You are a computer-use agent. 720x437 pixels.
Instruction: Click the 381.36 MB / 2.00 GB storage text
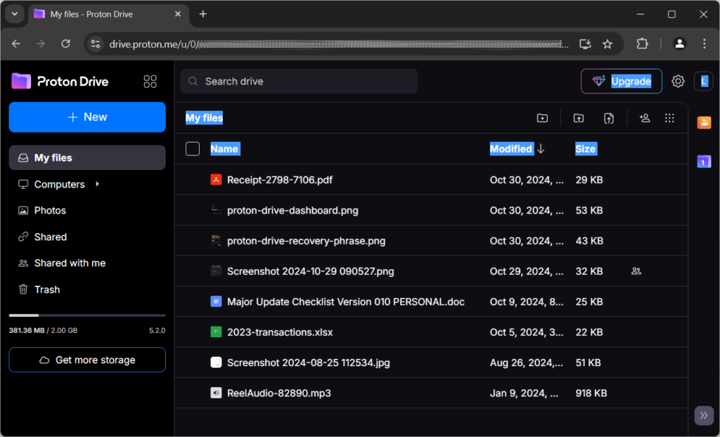(43, 330)
